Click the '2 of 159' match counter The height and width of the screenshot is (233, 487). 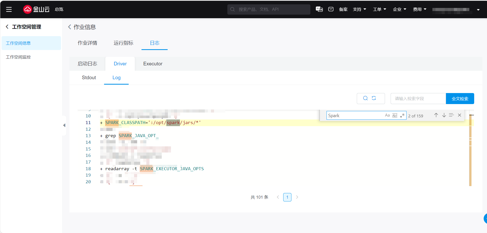tap(415, 116)
